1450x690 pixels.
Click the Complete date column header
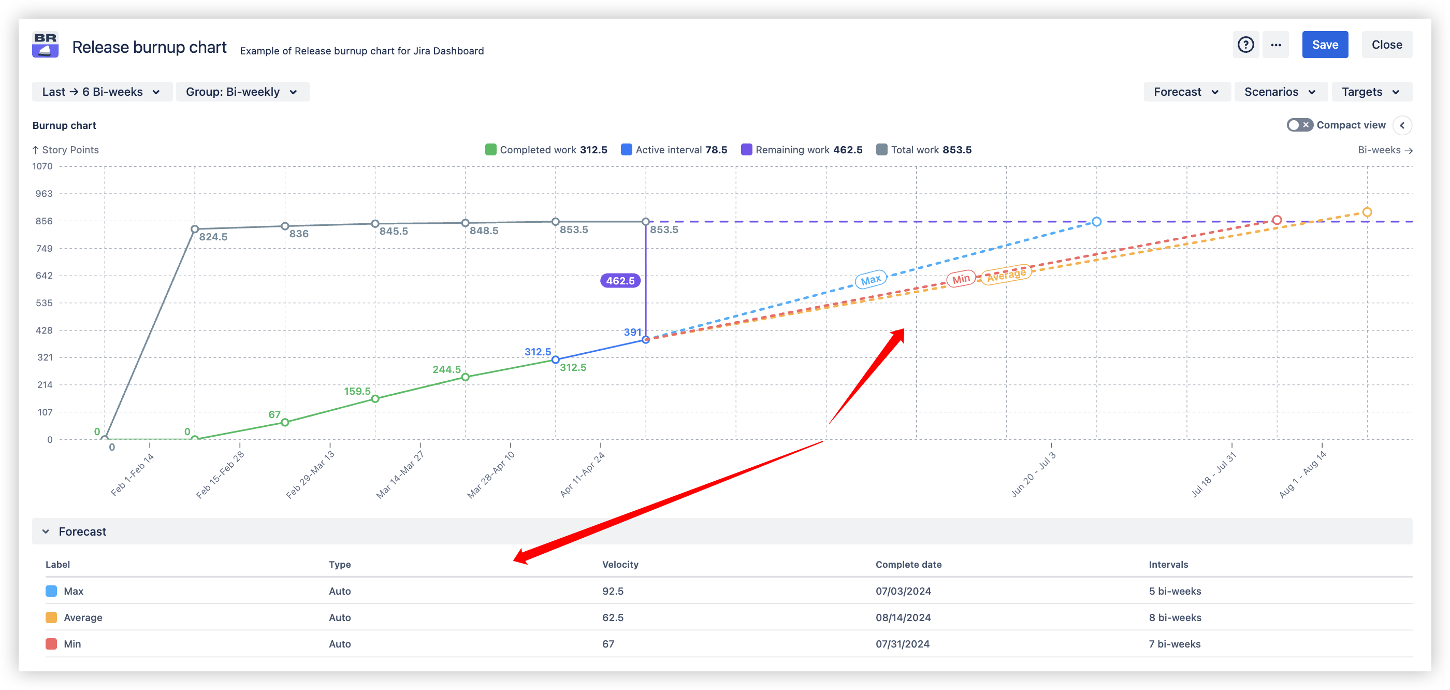pyautogui.click(x=908, y=565)
